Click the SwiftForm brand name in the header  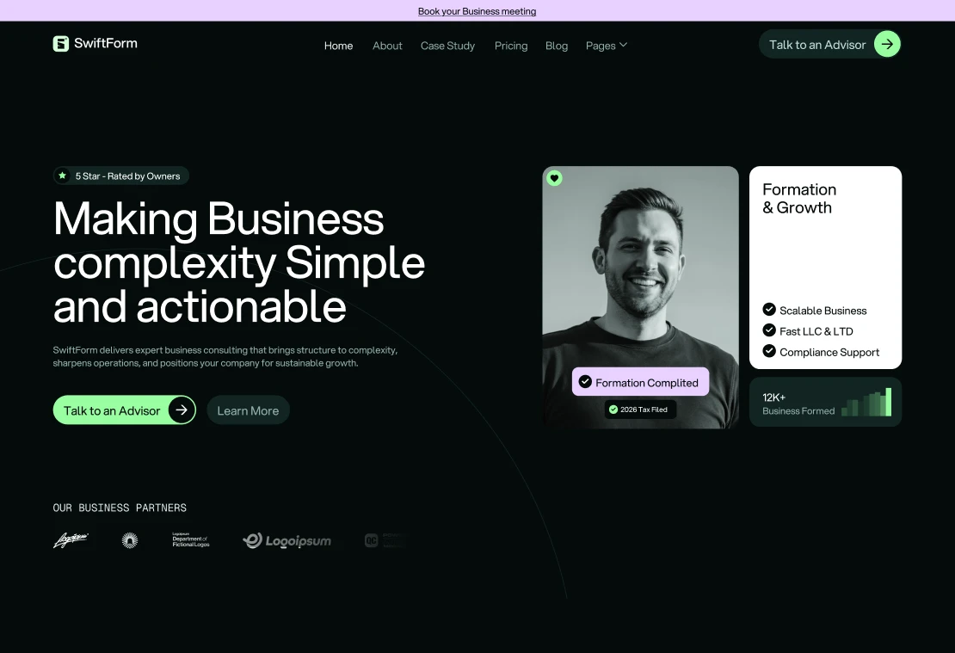pyautogui.click(x=106, y=43)
